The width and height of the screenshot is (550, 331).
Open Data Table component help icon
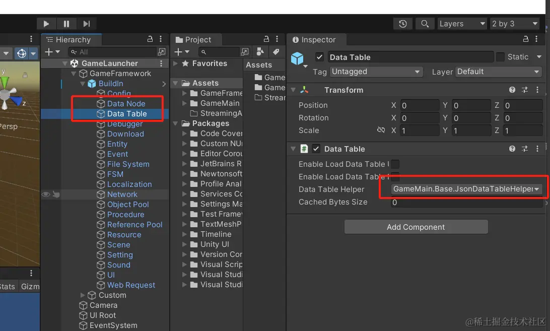pos(512,149)
